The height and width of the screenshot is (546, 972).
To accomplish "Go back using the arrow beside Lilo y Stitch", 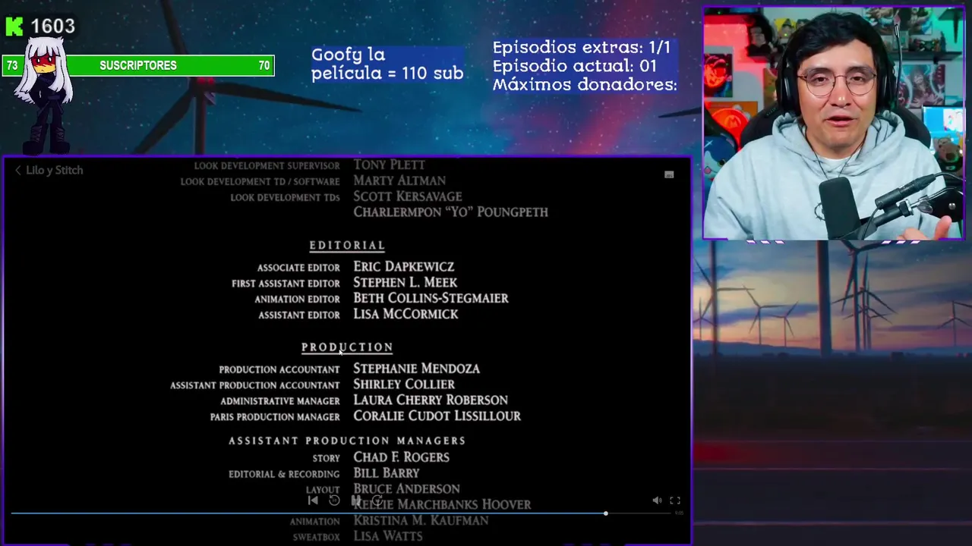I will tap(18, 171).
